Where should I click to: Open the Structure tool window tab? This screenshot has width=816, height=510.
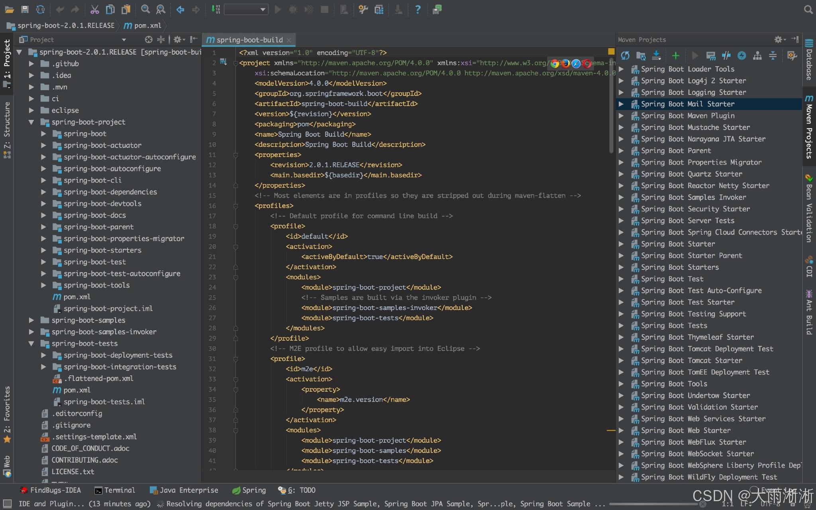7,129
